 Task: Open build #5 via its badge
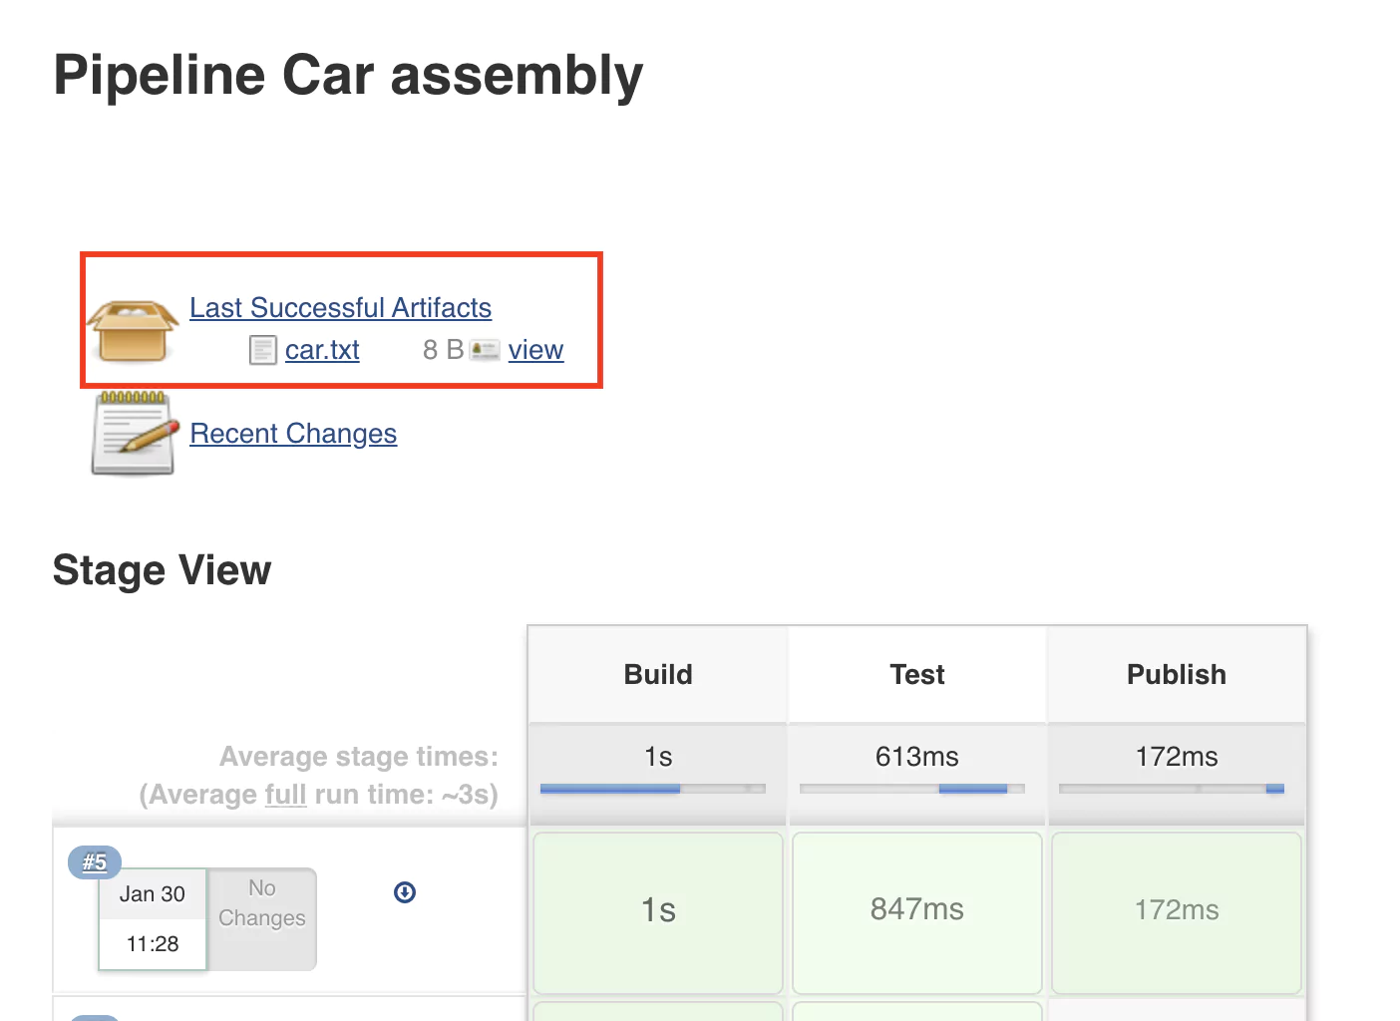pyautogui.click(x=95, y=861)
